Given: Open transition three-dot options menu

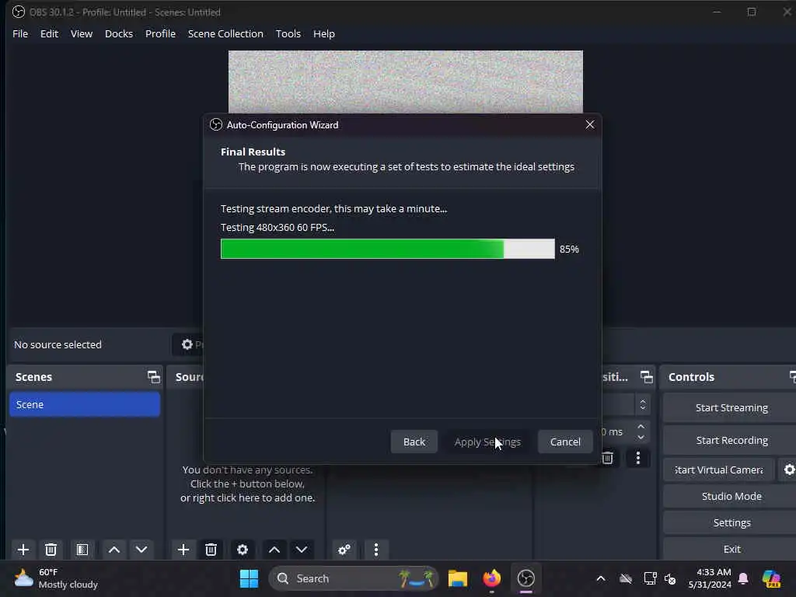Looking at the screenshot, I should [x=638, y=458].
